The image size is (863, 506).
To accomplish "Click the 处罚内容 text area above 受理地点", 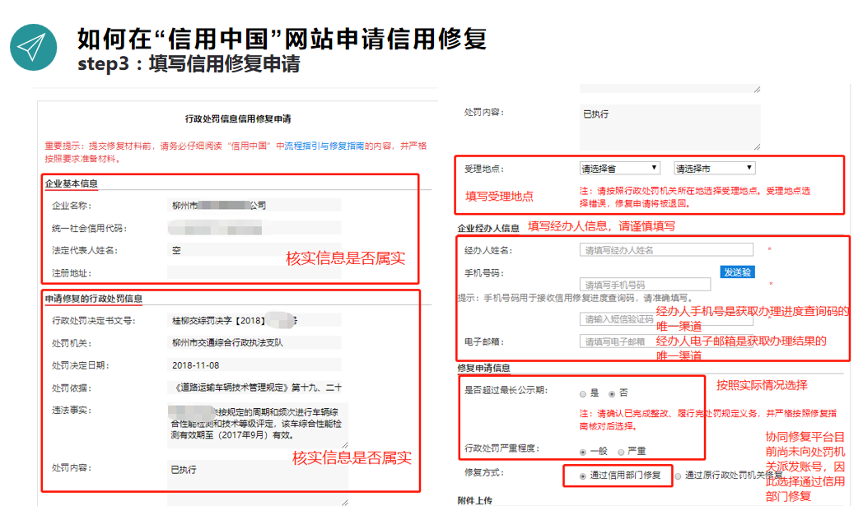I will pyautogui.click(x=669, y=127).
